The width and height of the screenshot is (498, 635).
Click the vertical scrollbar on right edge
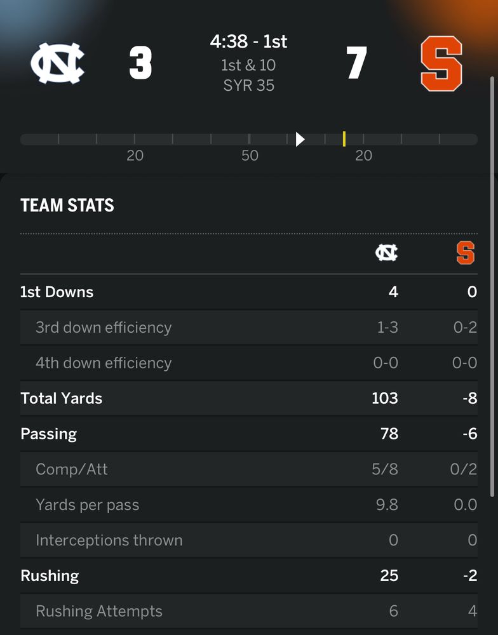click(x=492, y=286)
